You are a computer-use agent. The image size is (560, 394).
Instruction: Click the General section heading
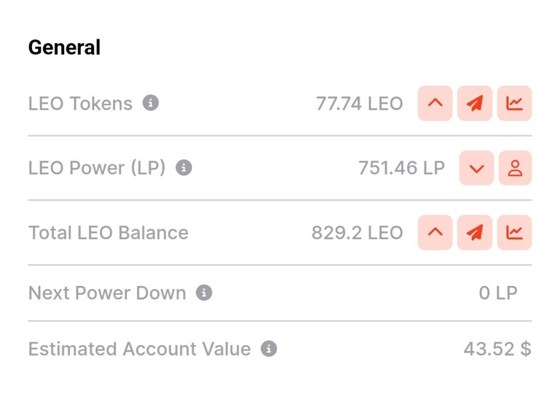pyautogui.click(x=64, y=47)
